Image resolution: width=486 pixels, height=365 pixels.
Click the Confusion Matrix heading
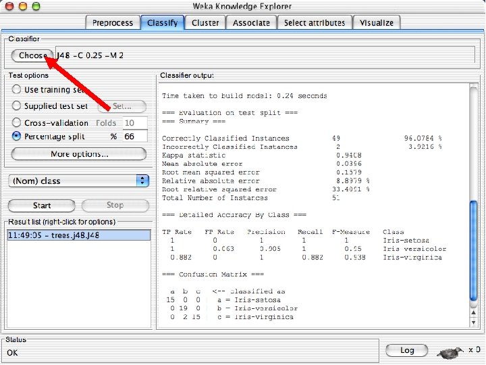[213, 274]
